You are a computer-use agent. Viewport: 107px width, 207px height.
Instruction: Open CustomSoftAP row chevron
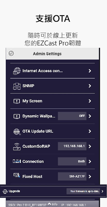[90, 146]
